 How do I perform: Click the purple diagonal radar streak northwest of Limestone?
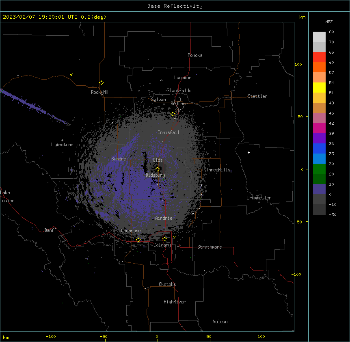click(x=35, y=107)
